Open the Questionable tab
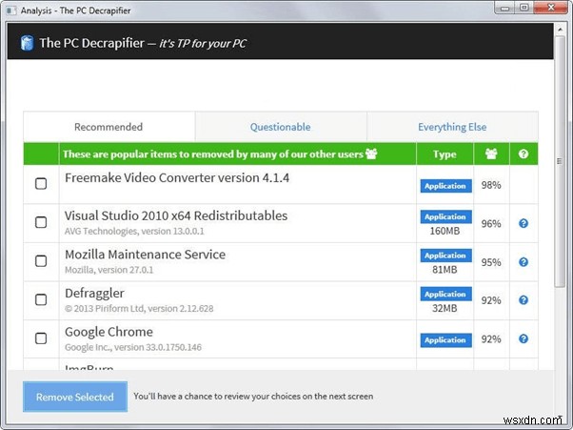 pos(281,127)
